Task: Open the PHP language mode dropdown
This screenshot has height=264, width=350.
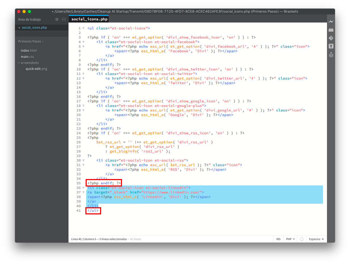Action: (x=290, y=239)
